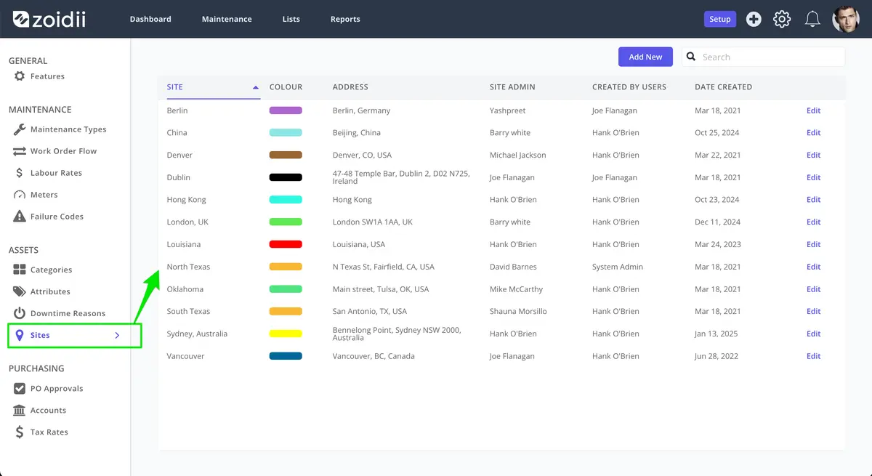Click the brown Denver colour swatch
872x476 pixels.
coord(286,155)
